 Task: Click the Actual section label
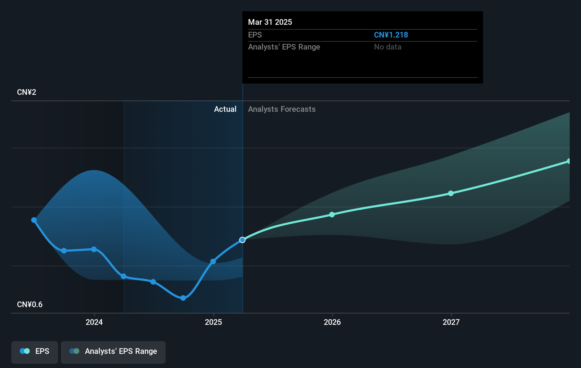point(225,109)
